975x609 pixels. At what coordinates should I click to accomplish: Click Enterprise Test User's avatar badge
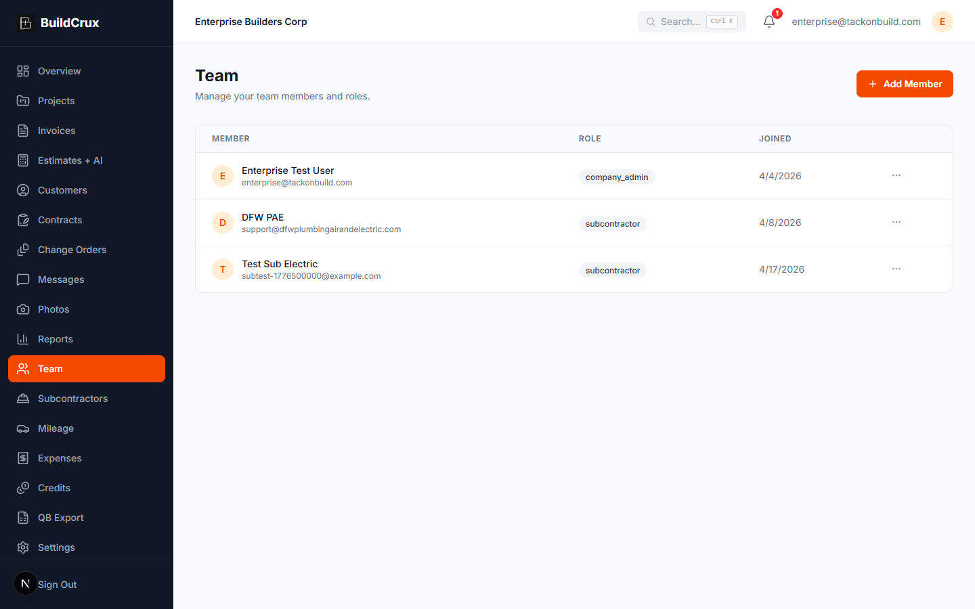point(223,176)
